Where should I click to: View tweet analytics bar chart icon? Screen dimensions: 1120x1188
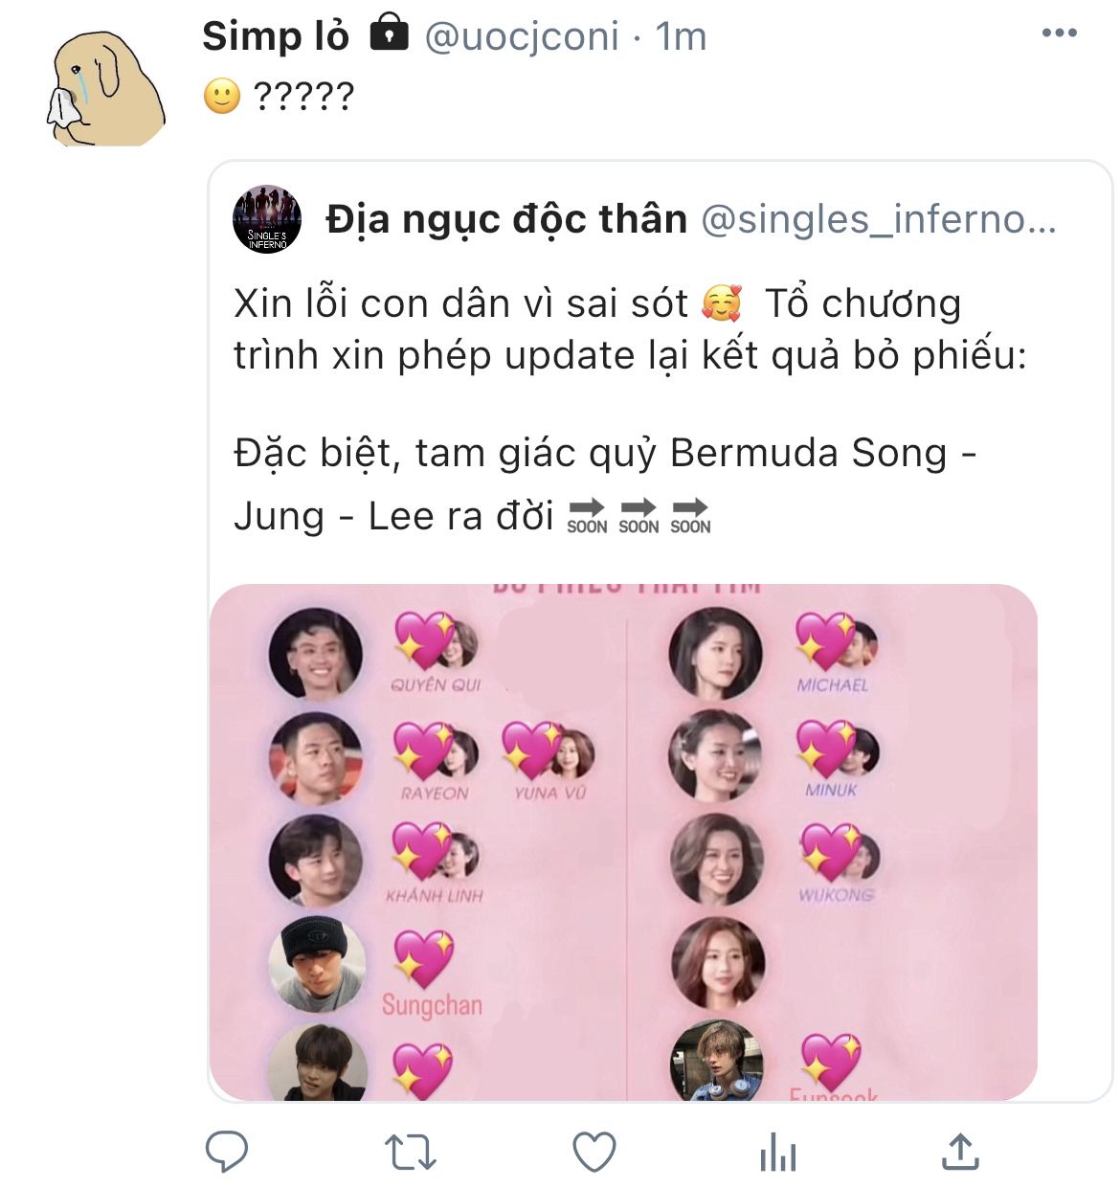pyautogui.click(x=777, y=1152)
